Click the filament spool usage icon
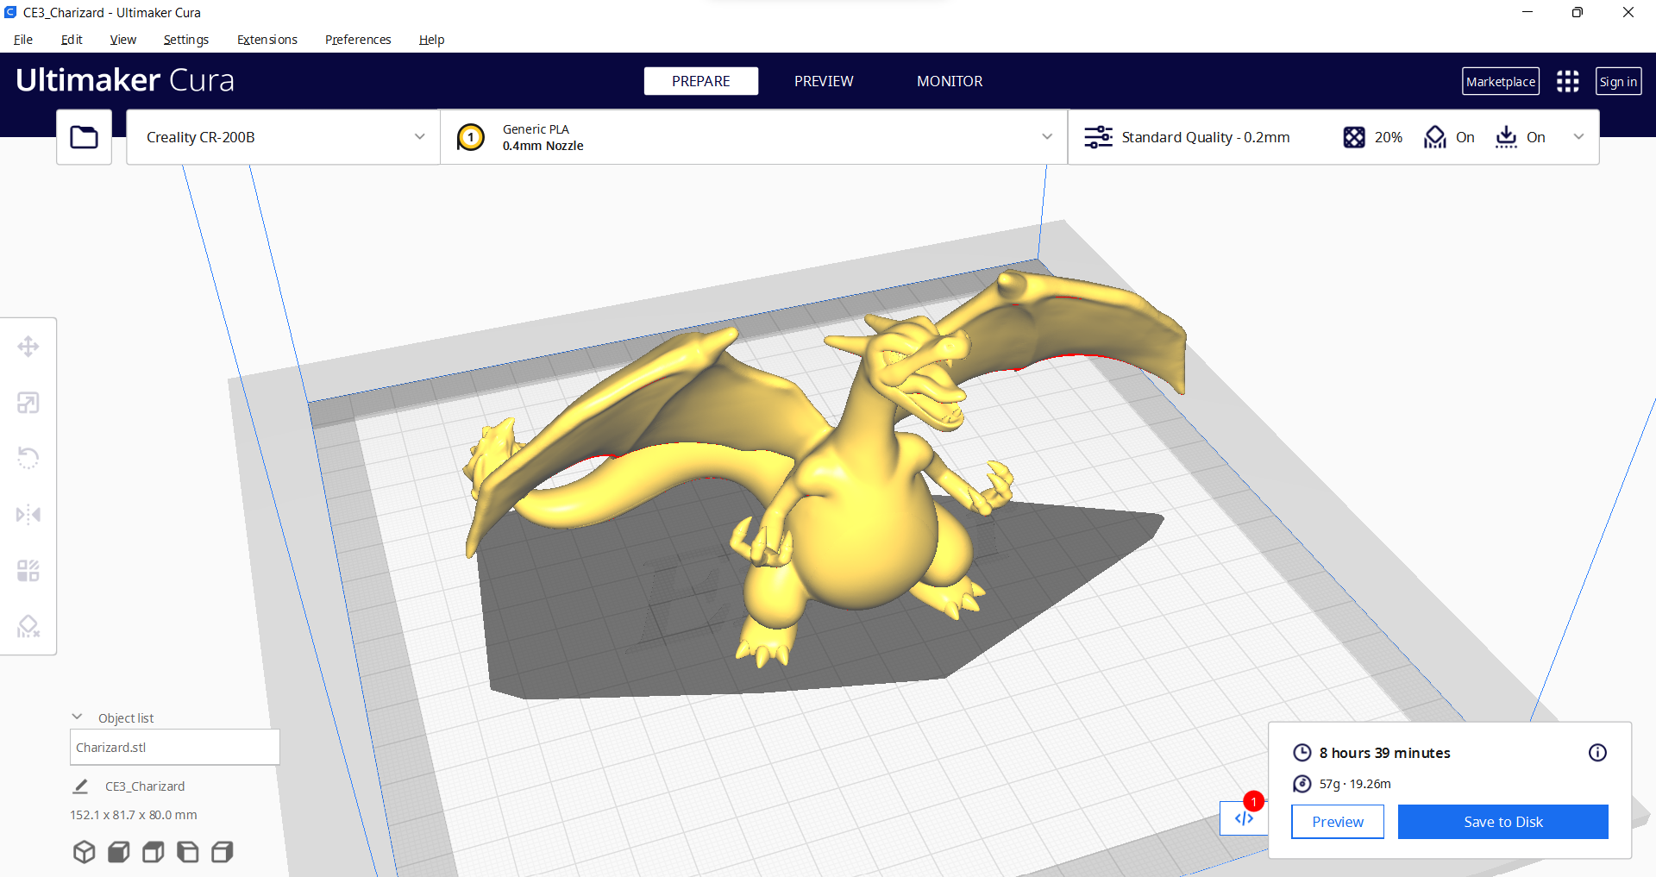 click(x=1302, y=784)
